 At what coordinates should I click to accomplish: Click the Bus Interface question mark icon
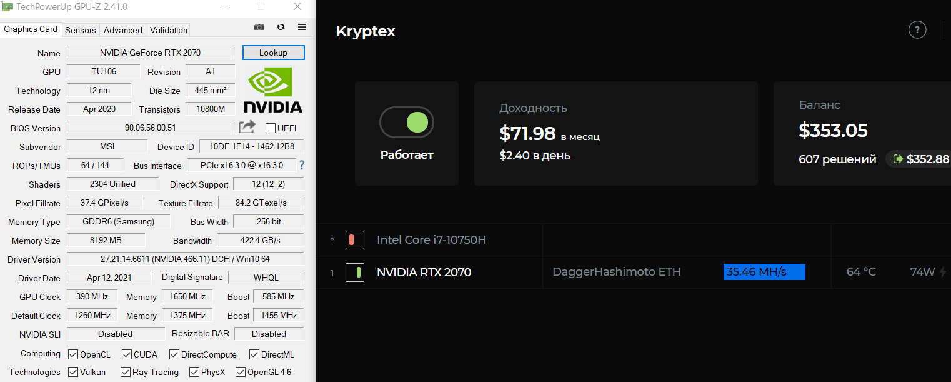[302, 165]
